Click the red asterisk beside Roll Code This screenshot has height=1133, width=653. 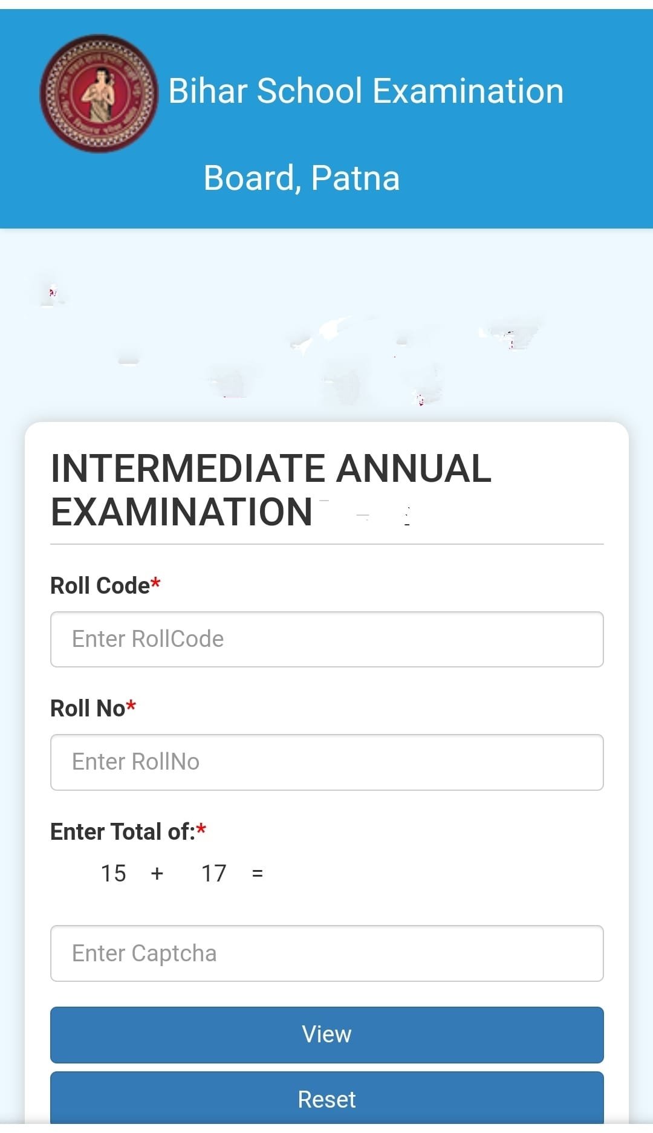[155, 583]
